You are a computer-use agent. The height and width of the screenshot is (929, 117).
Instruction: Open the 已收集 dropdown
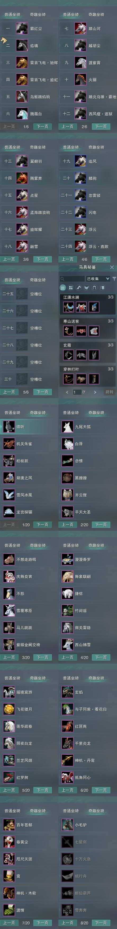click(x=98, y=279)
